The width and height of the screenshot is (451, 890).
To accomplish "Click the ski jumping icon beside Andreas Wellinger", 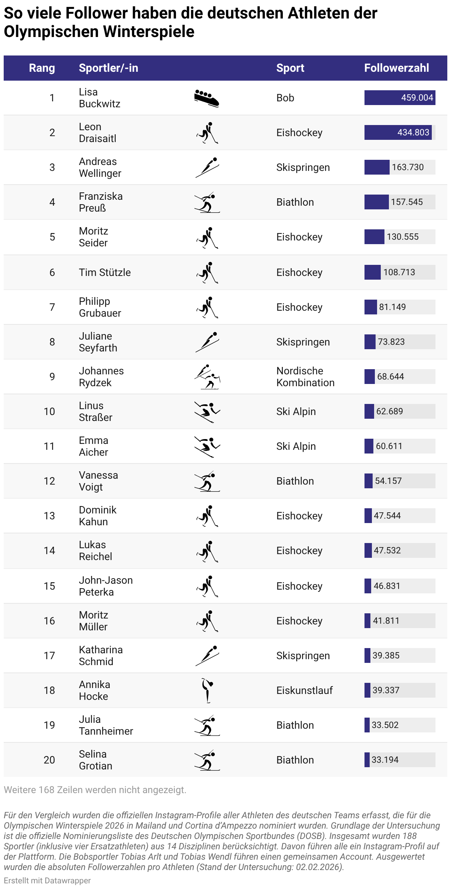I will coord(207,168).
